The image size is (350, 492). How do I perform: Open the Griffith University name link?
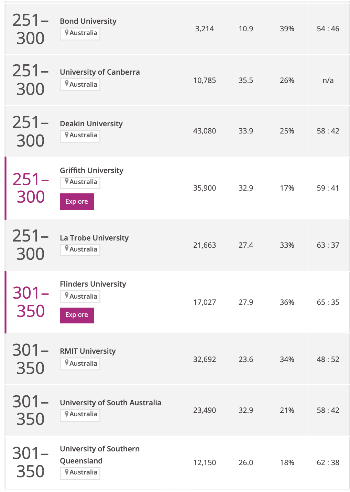pos(91,171)
